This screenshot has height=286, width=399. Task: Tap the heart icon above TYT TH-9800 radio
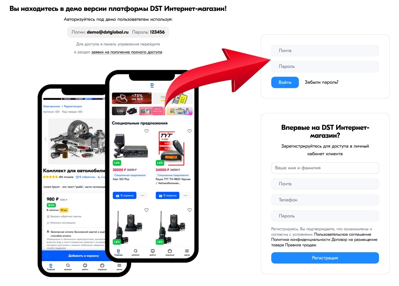[x=189, y=131]
